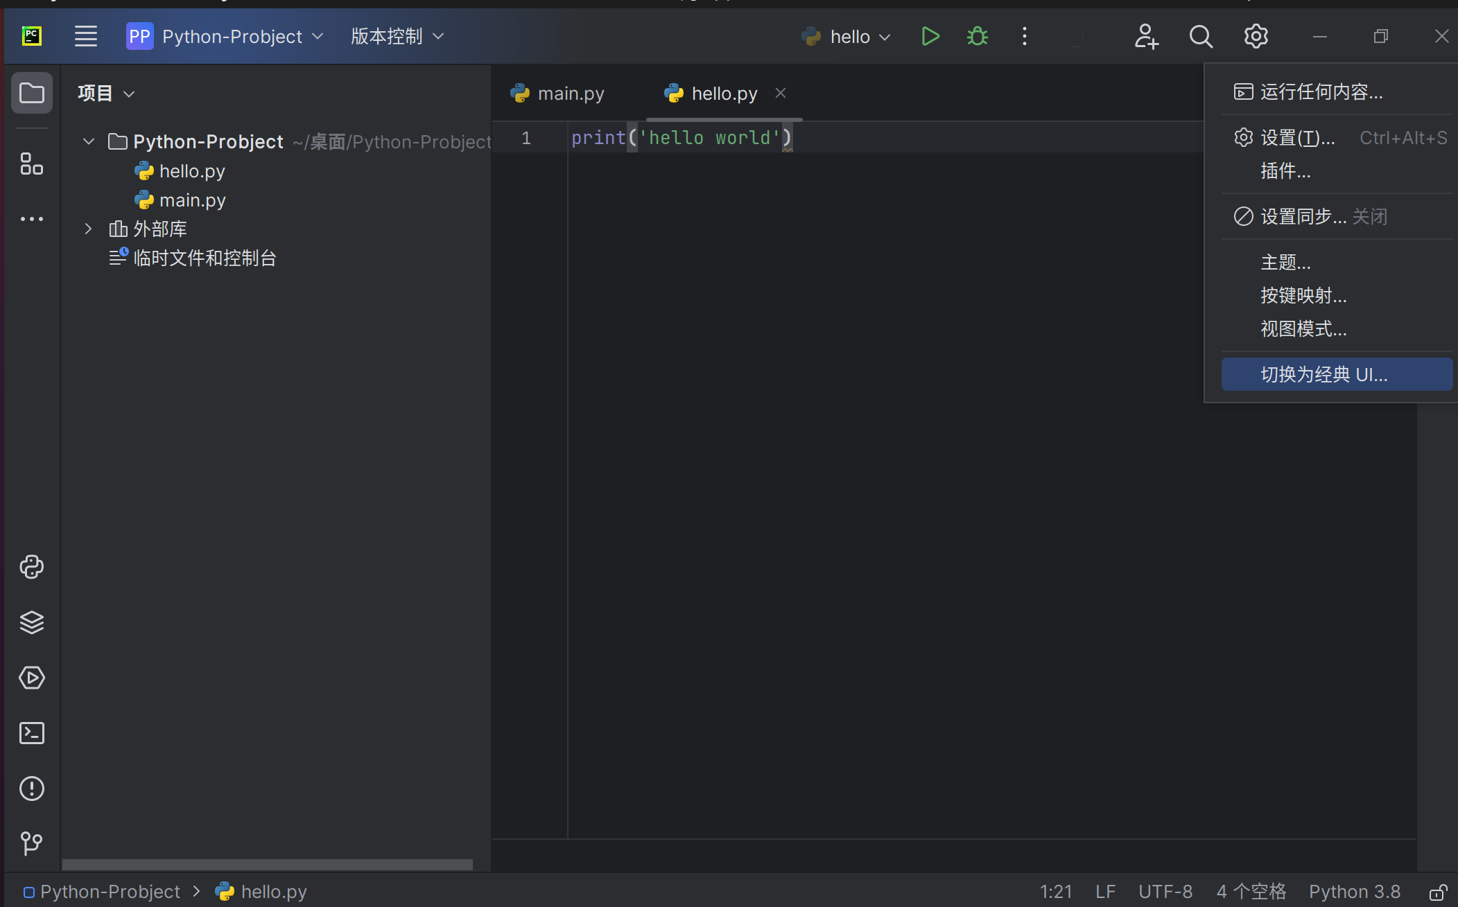Close the hello.py tab
1458x907 pixels.
781,93
